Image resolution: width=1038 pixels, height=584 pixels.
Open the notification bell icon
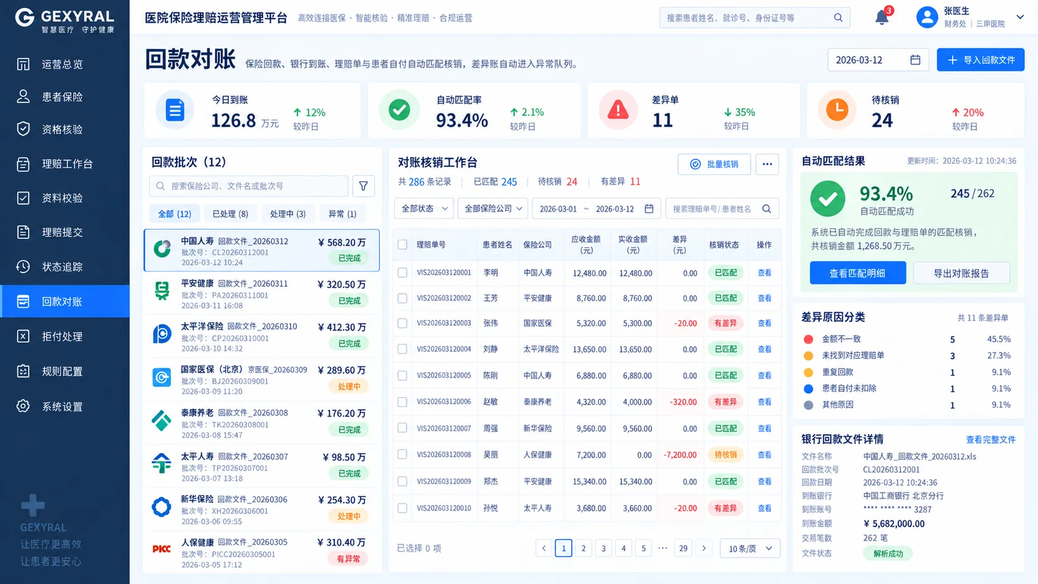[x=882, y=17]
